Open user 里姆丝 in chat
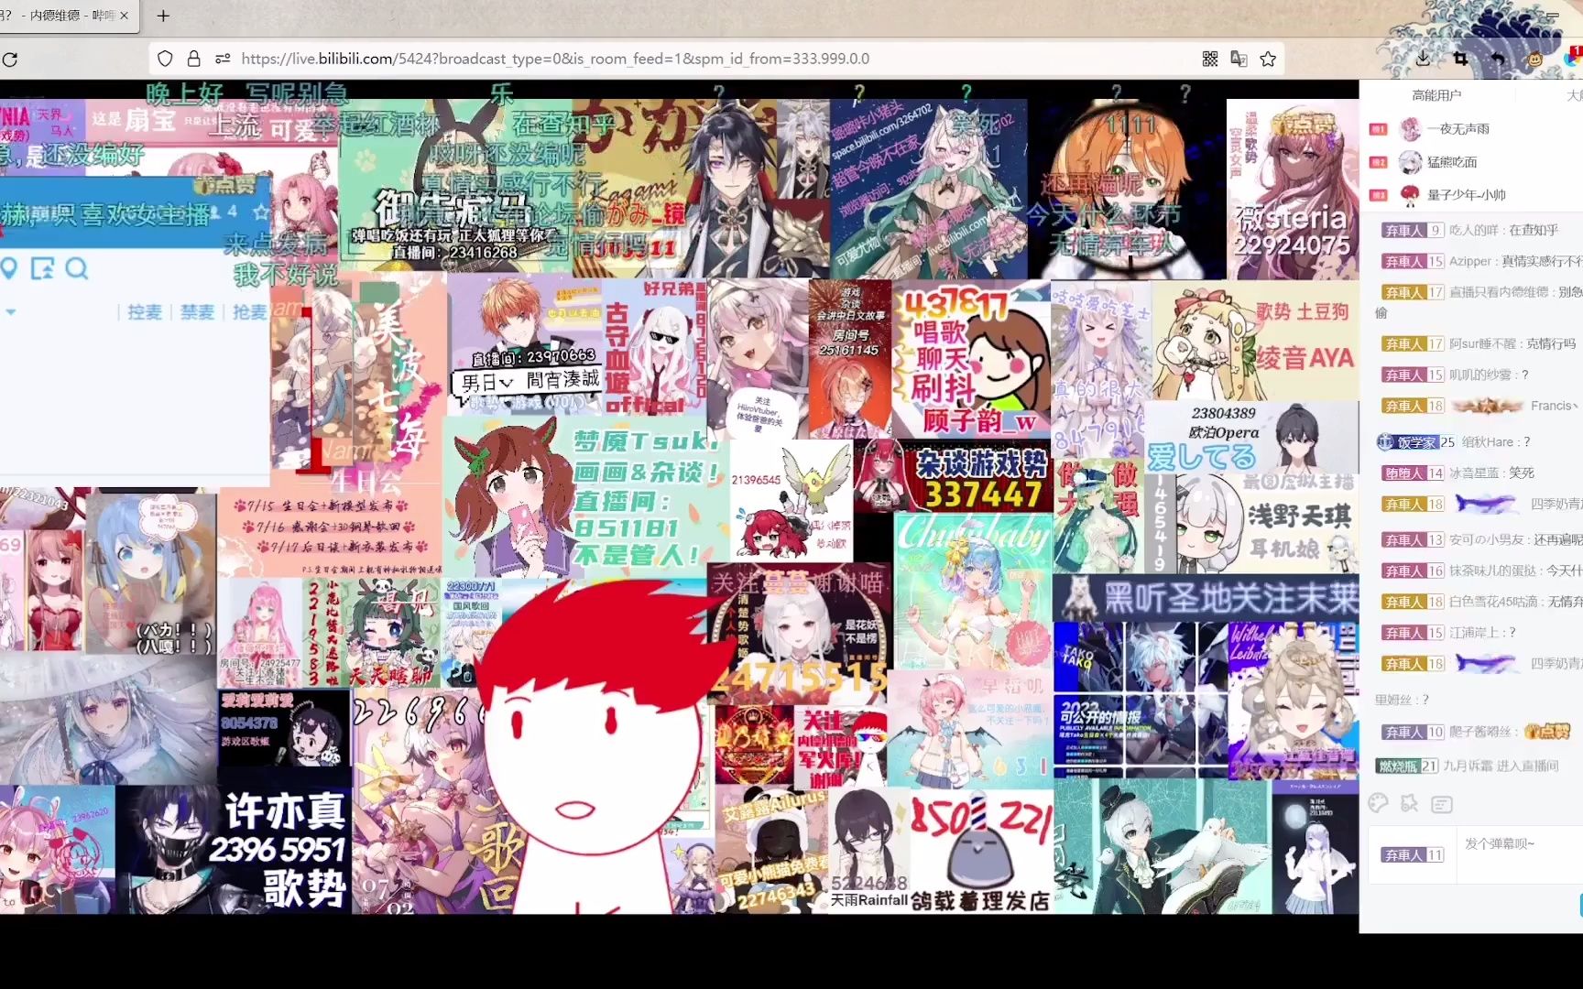 (x=1394, y=701)
